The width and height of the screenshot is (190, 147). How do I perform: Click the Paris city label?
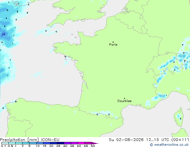tap(113, 45)
